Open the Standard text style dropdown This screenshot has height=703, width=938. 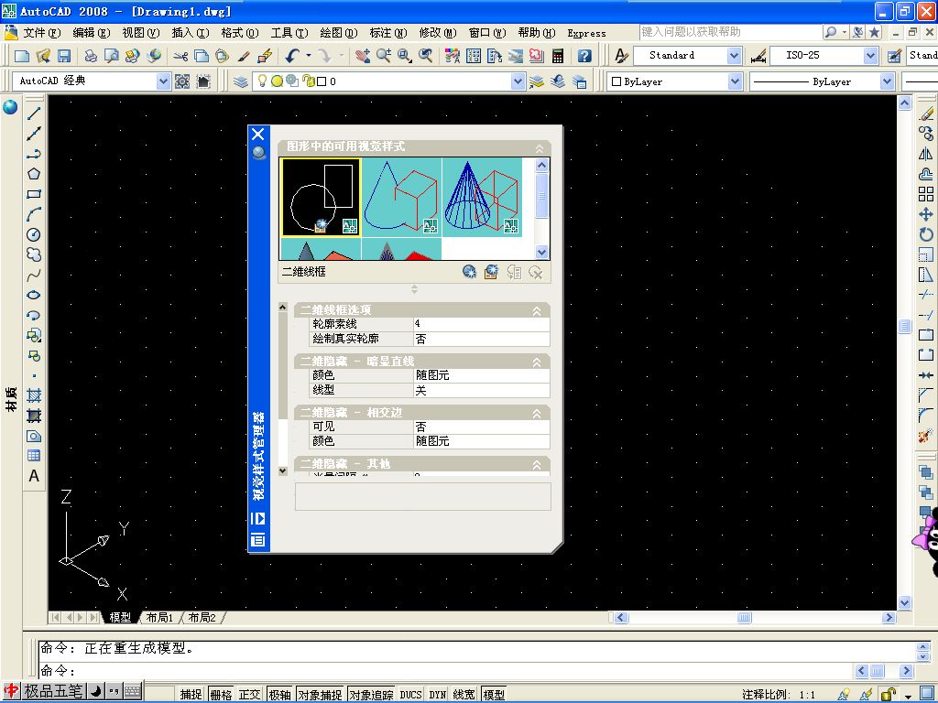[735, 56]
